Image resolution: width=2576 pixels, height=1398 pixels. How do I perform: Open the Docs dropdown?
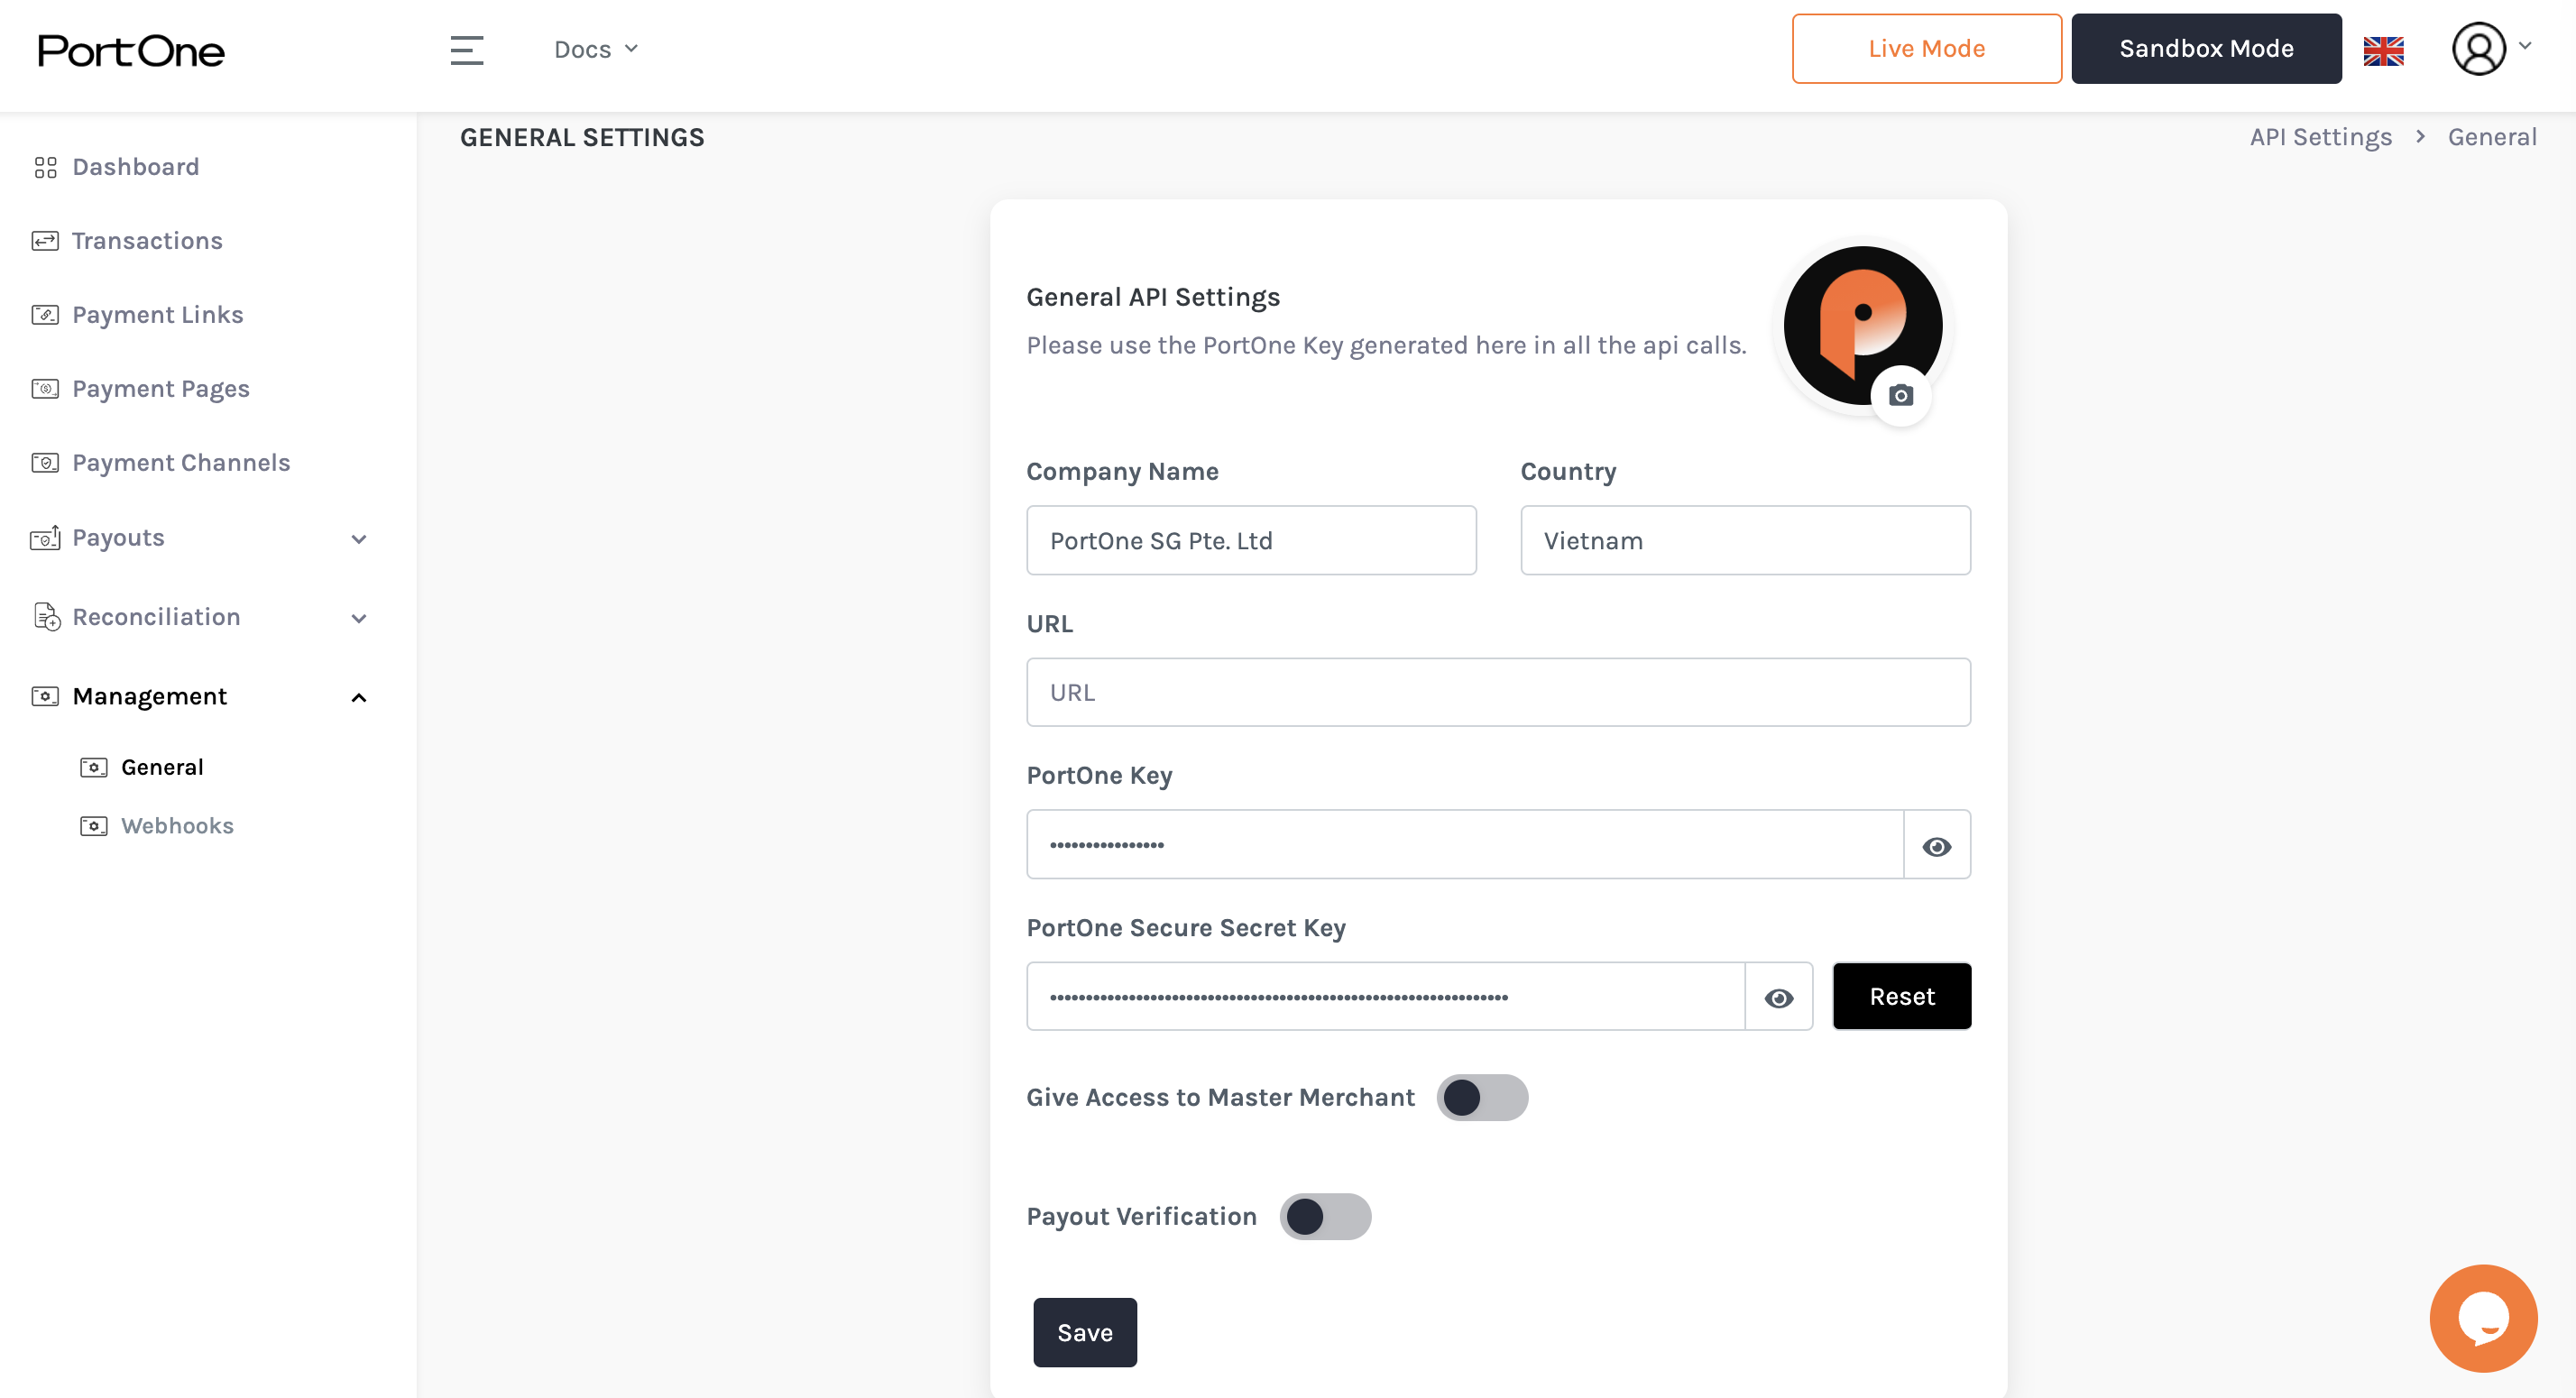pos(596,49)
